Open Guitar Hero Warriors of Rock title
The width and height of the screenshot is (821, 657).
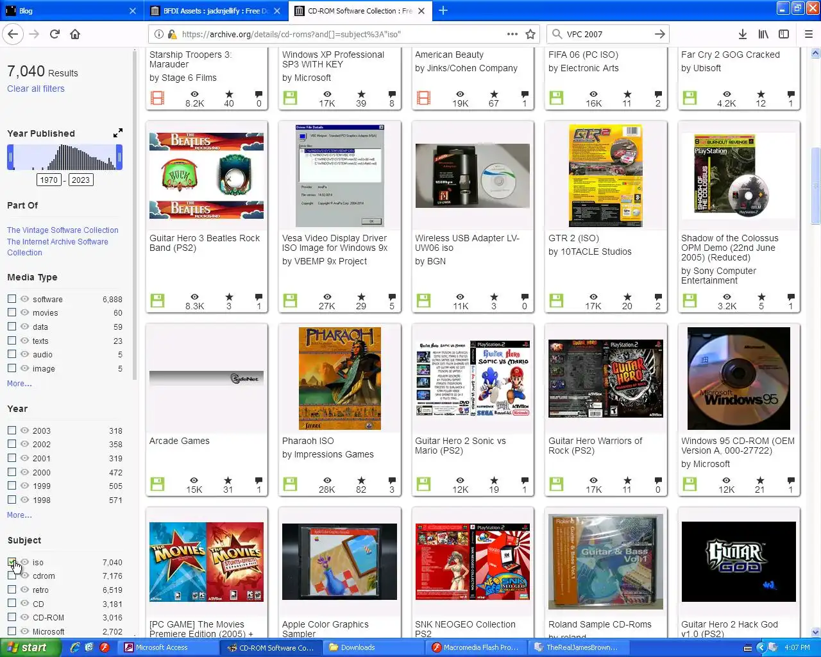pos(595,446)
